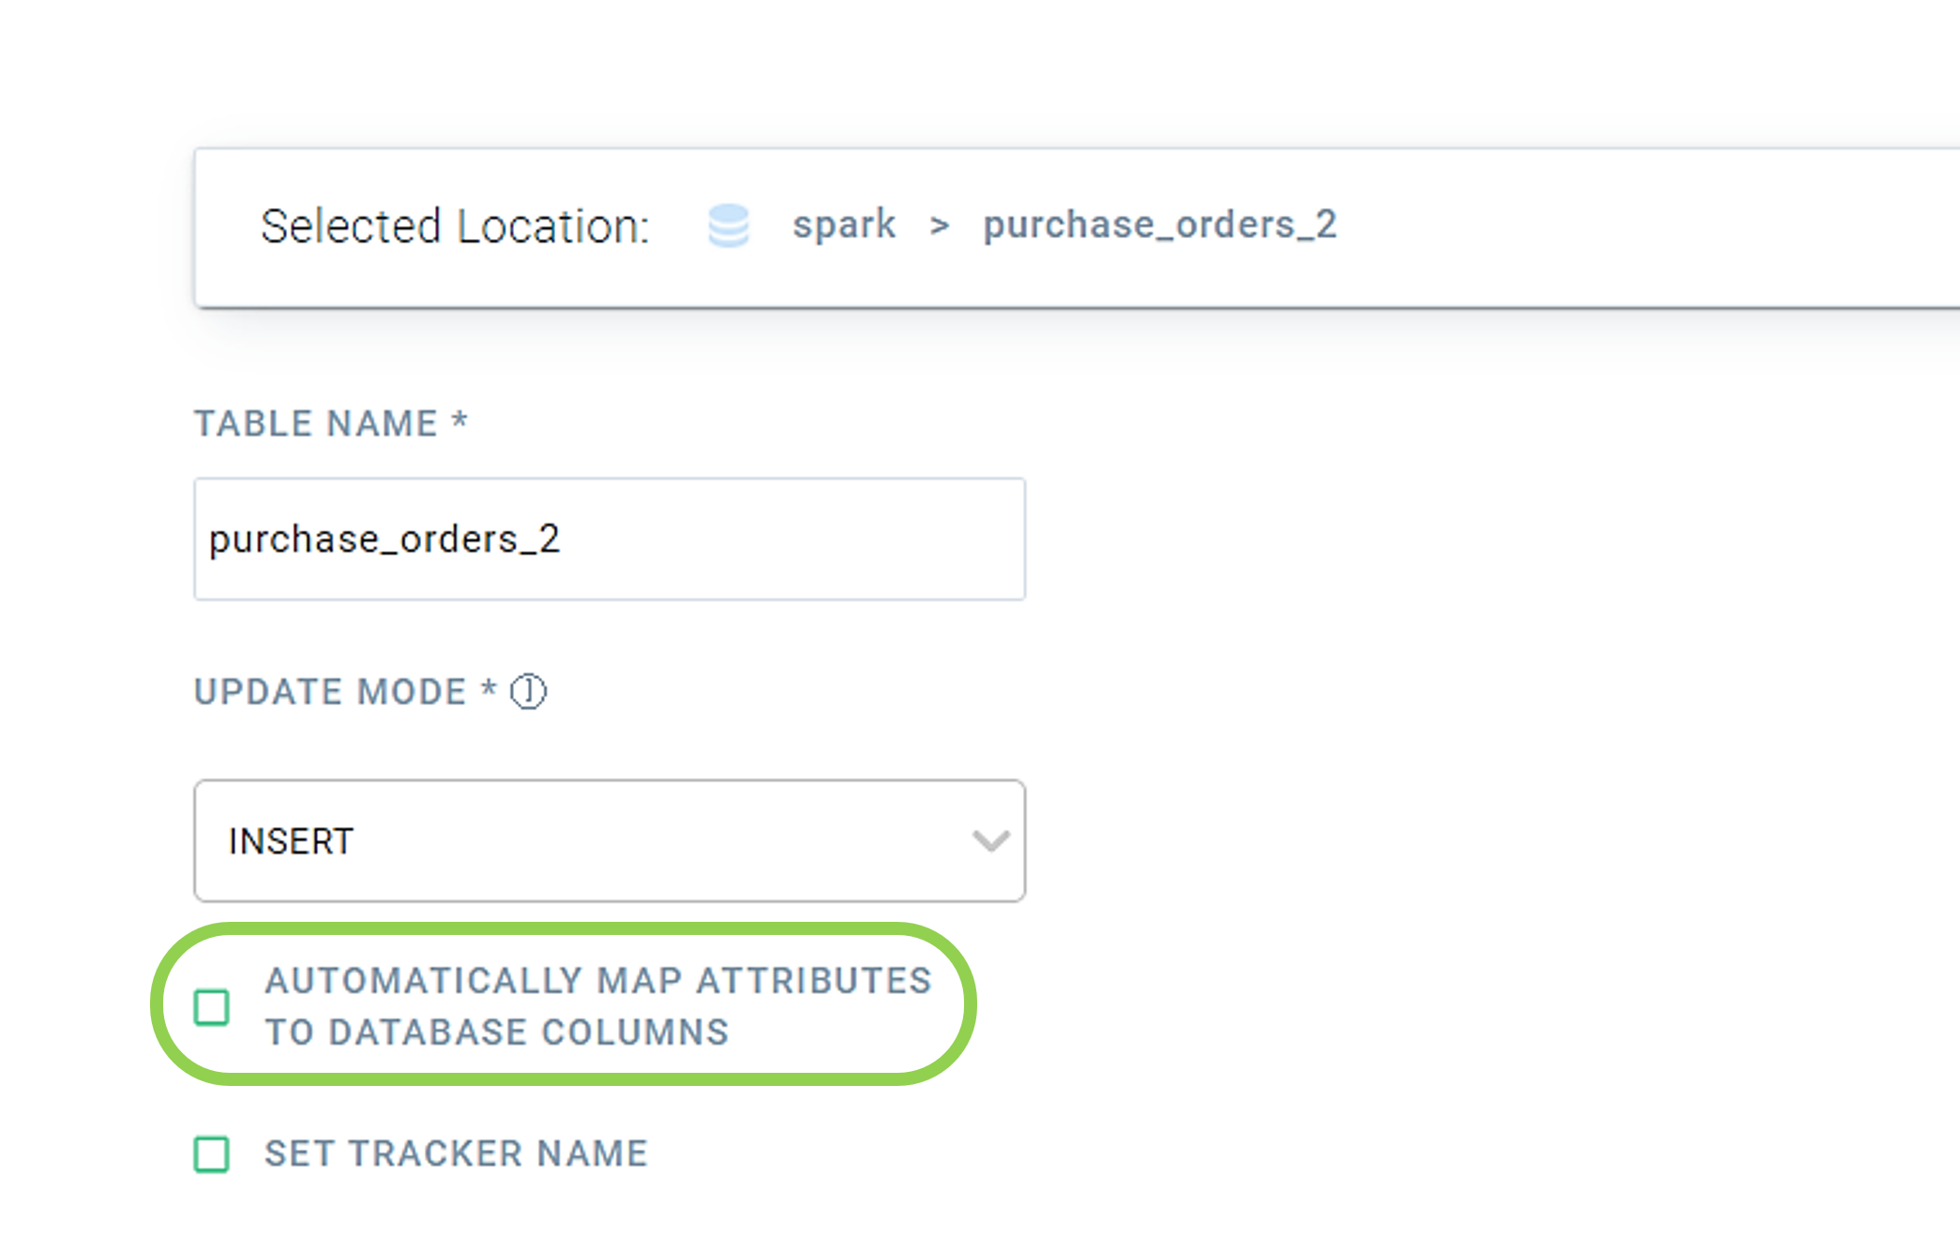Click the 'Set Tracker Name' label text

tap(456, 1153)
